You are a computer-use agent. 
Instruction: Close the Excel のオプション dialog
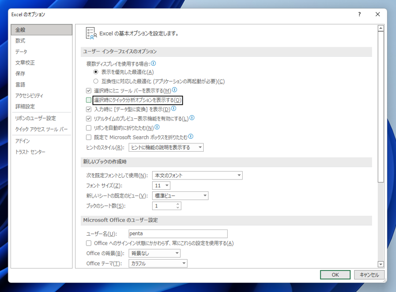point(378,15)
